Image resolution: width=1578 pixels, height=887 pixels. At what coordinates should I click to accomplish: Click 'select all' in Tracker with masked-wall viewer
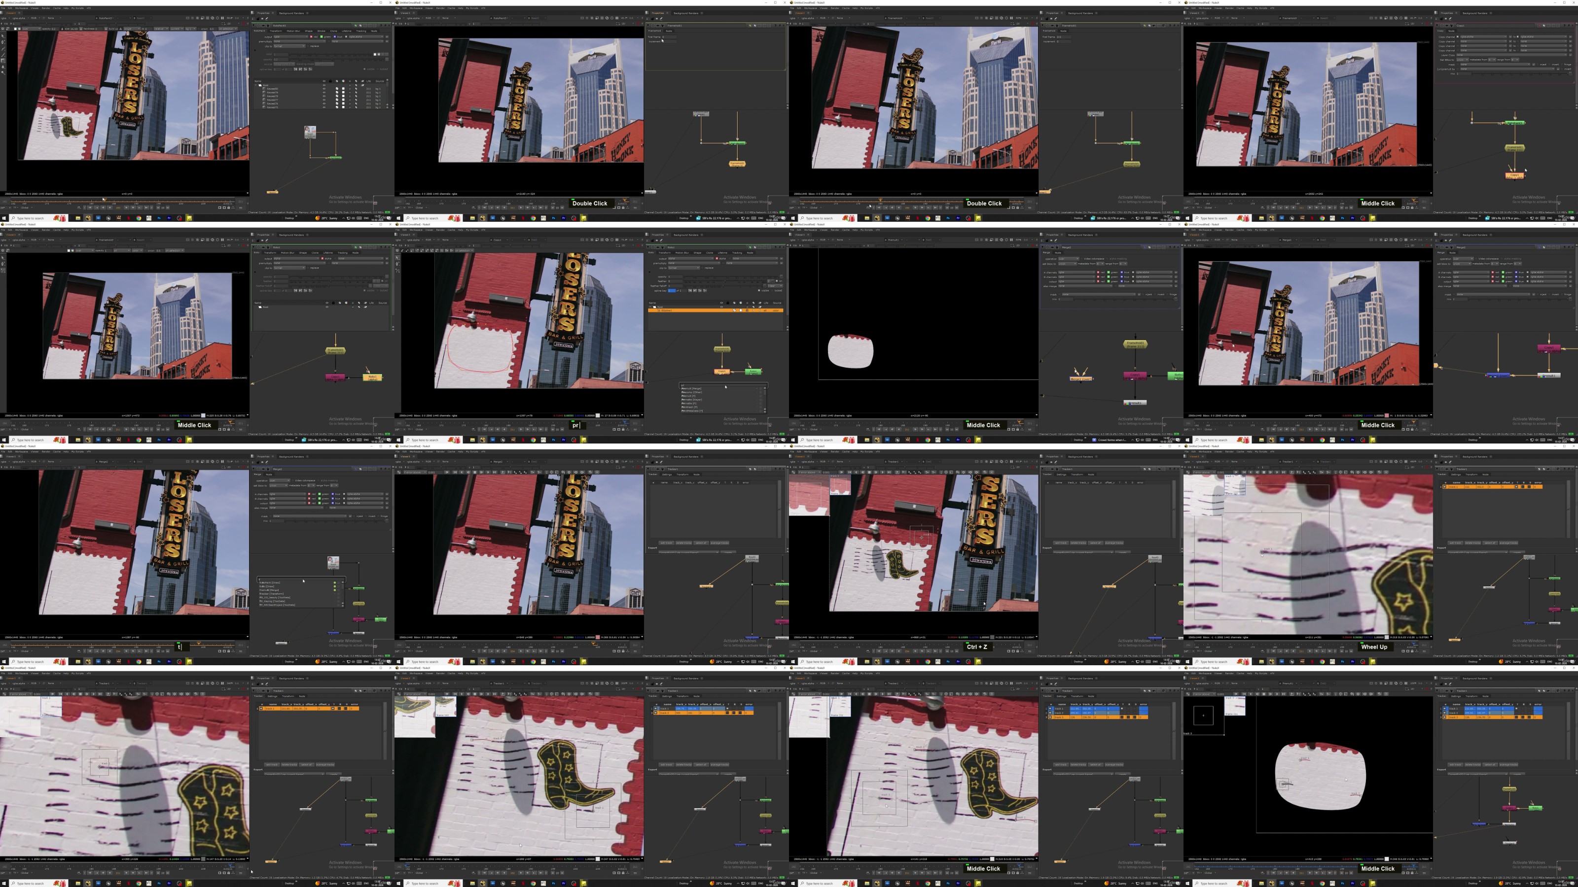click(1490, 765)
